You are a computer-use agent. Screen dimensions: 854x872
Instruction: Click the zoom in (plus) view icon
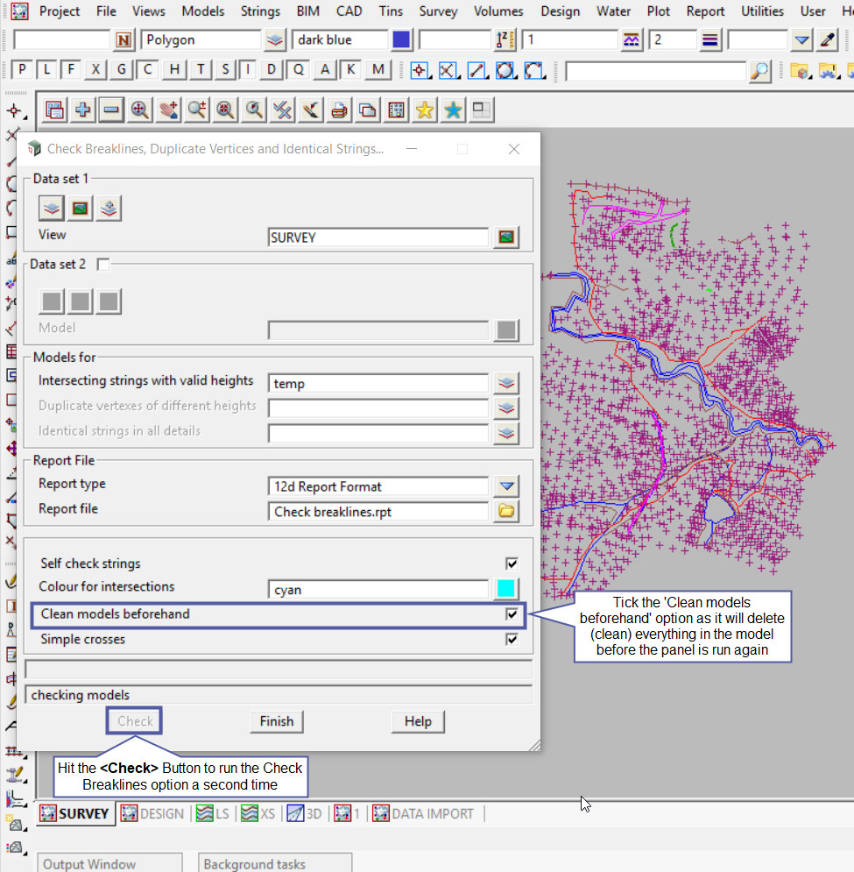[82, 110]
